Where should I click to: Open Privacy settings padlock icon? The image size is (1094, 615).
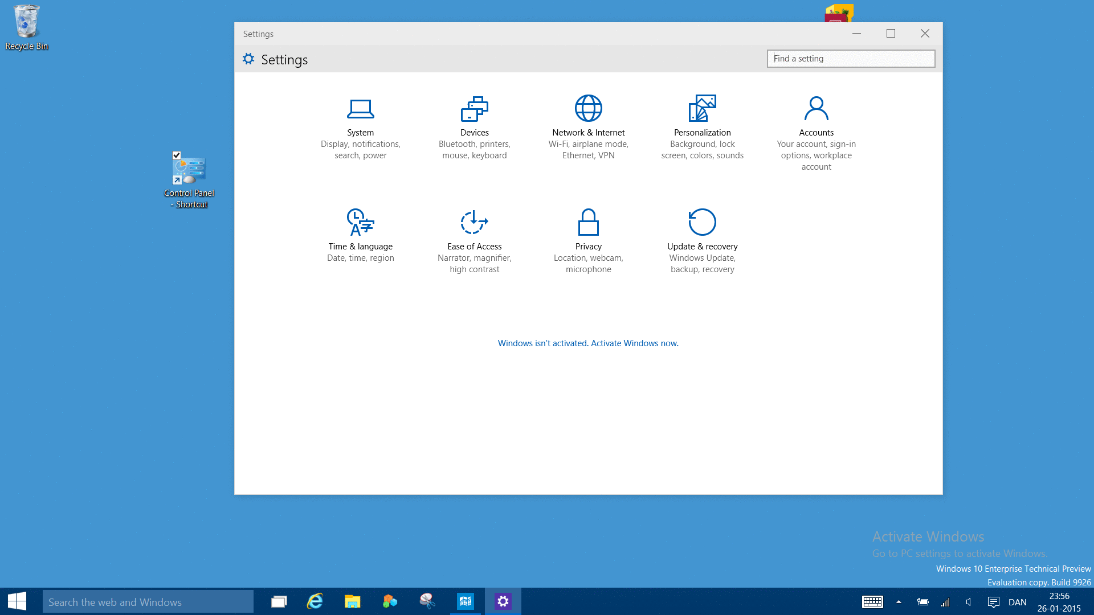tap(588, 223)
